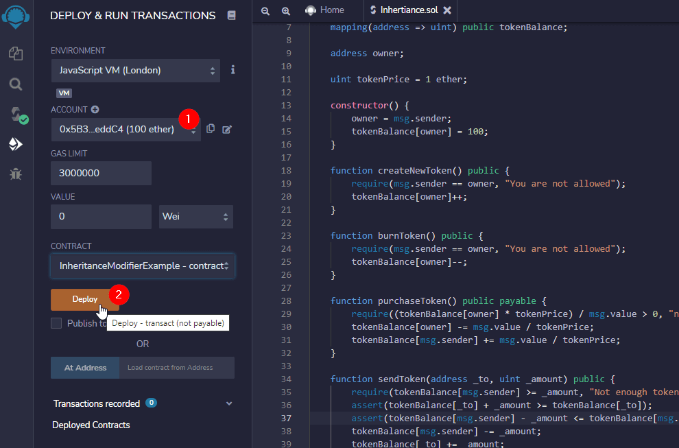Click the 'tokenBalance[owner] = 100' code line
The height and width of the screenshot is (448, 679).
pyautogui.click(x=420, y=132)
